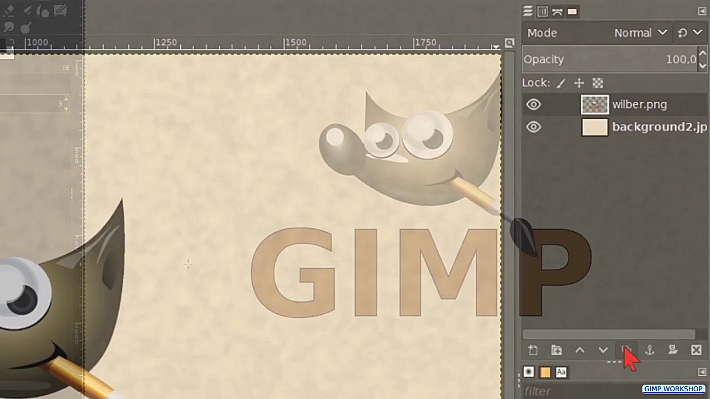Anchor the floating layer
Image resolution: width=710 pixels, height=399 pixels.
click(650, 350)
